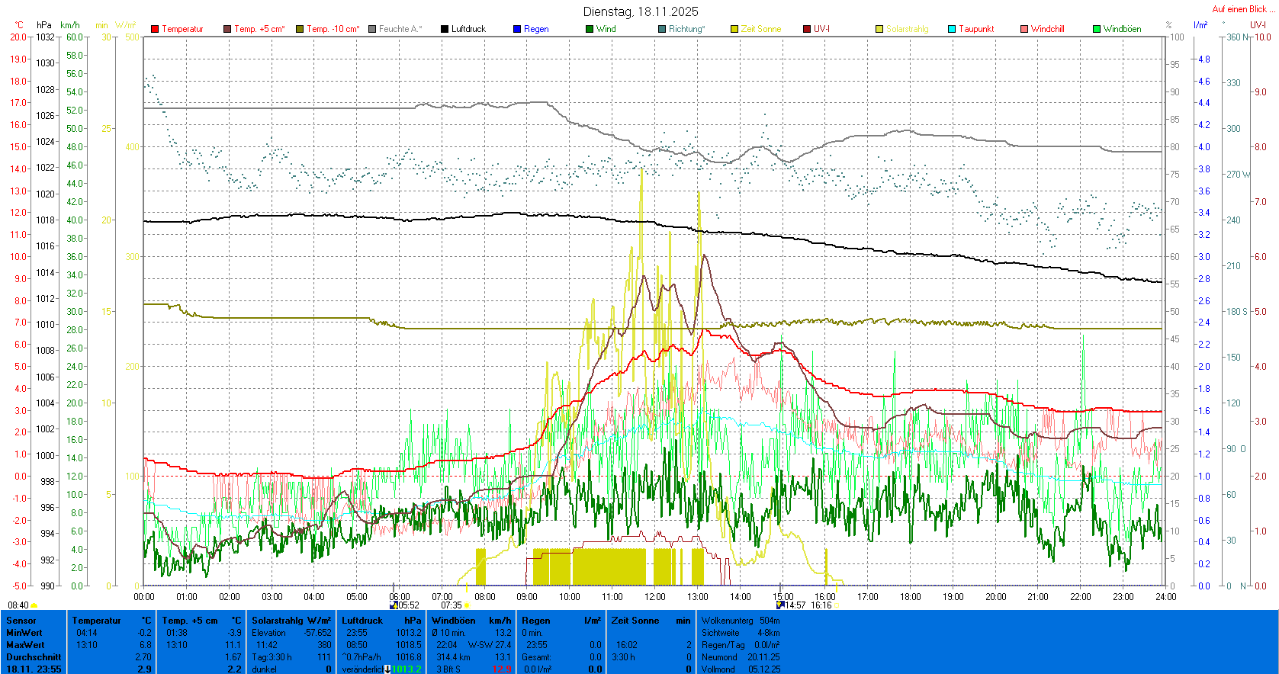1279x674 pixels.
Task: Select the Luftdruck legend label
Action: tap(468, 29)
